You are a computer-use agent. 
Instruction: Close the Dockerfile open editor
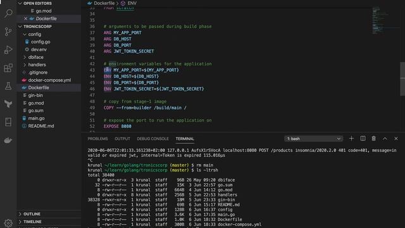25,18
